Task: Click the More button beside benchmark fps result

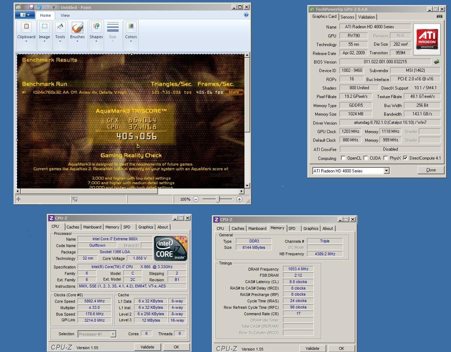Action: [234, 92]
